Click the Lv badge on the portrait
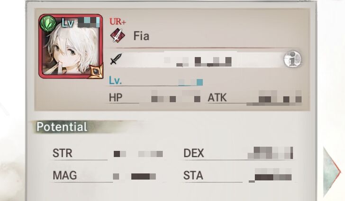The width and height of the screenshot is (345, 201). coord(67,23)
